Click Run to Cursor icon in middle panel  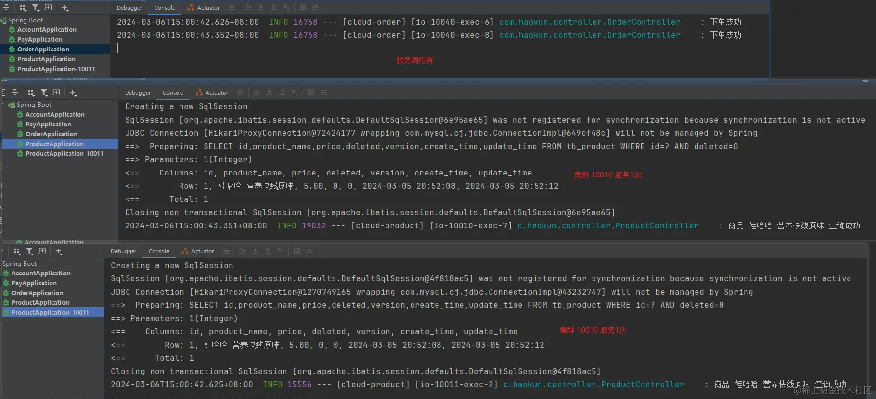click(295, 93)
